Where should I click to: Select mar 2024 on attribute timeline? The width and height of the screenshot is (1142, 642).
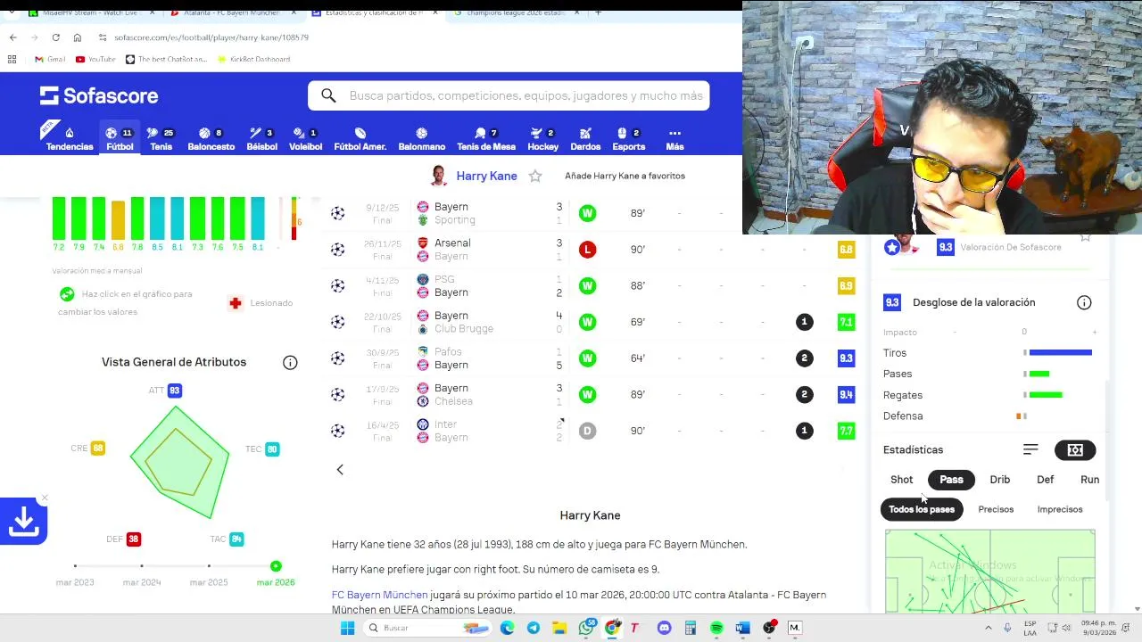coord(142,566)
